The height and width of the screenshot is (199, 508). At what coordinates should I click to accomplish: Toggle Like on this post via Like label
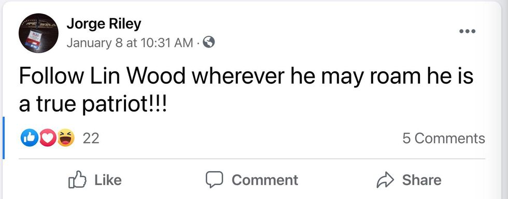[108, 180]
